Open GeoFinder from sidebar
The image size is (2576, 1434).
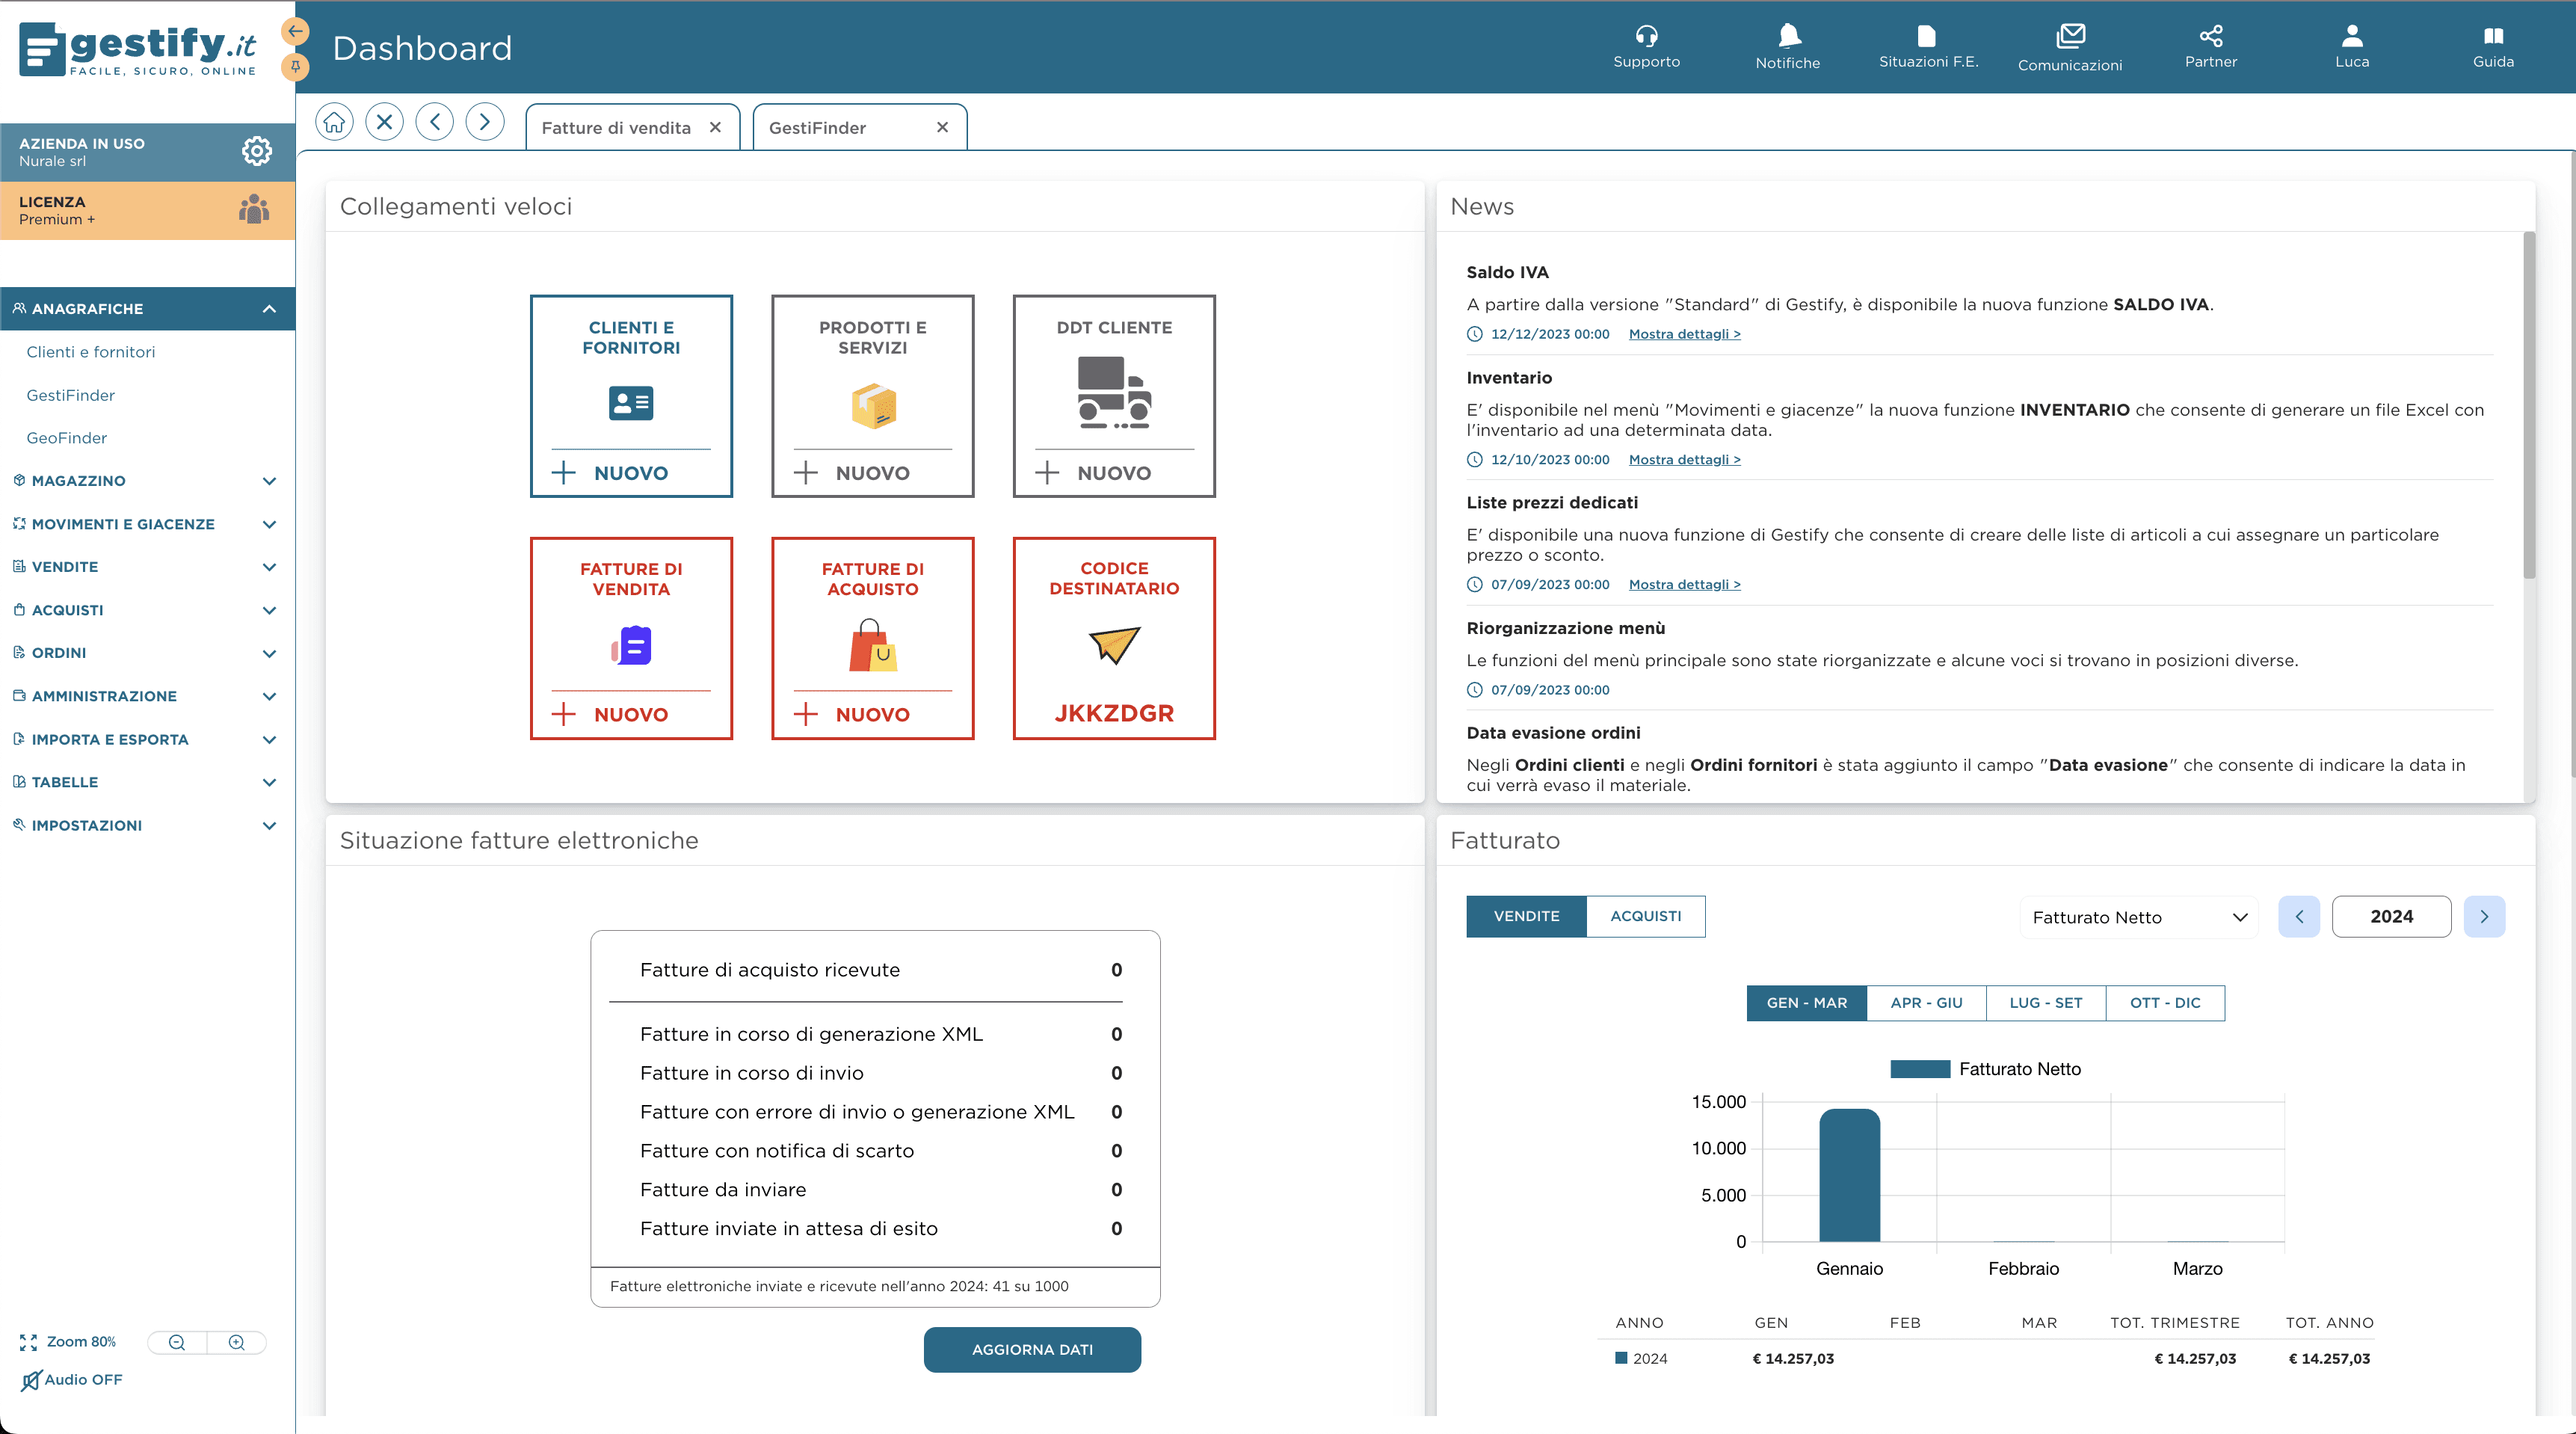click(x=67, y=438)
